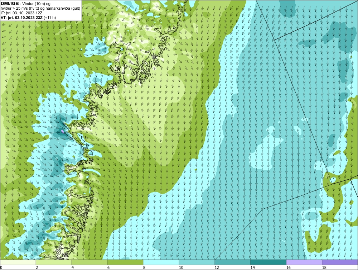Click the legend scale label 4

(x=73, y=267)
